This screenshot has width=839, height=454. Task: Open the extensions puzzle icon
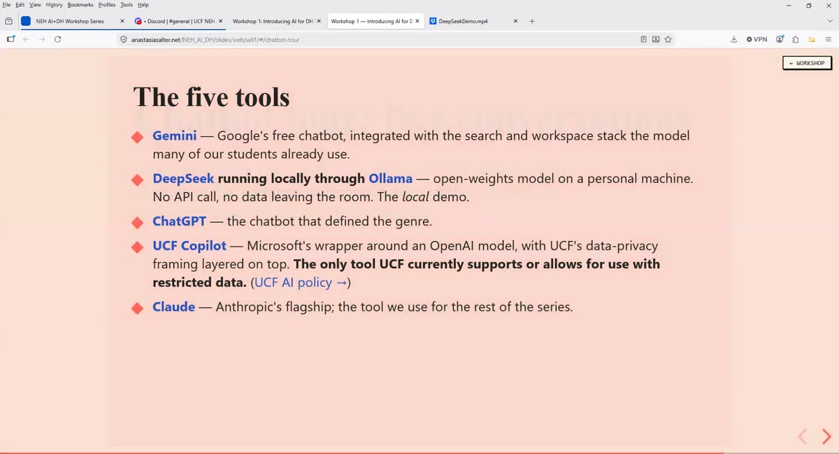796,39
